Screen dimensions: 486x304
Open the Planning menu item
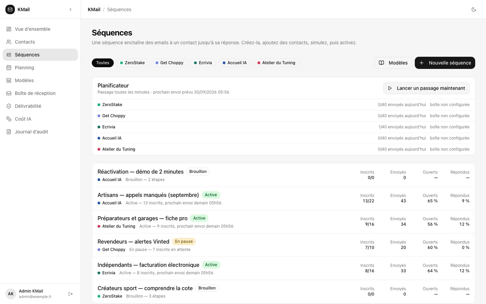[40, 68]
